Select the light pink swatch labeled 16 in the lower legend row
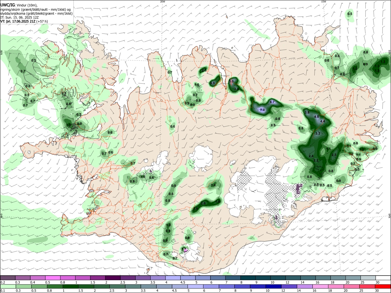This screenshot has height=293, width=391. point(320,287)
